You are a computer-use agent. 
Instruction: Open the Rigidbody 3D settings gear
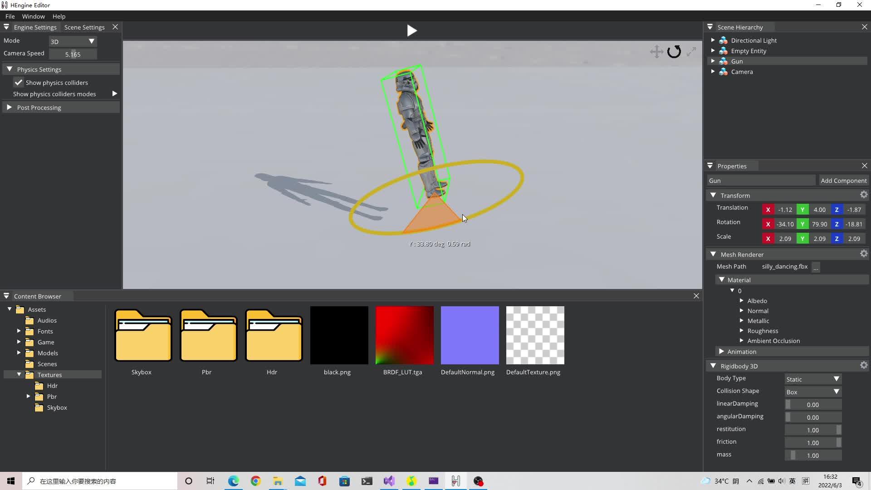[864, 365]
